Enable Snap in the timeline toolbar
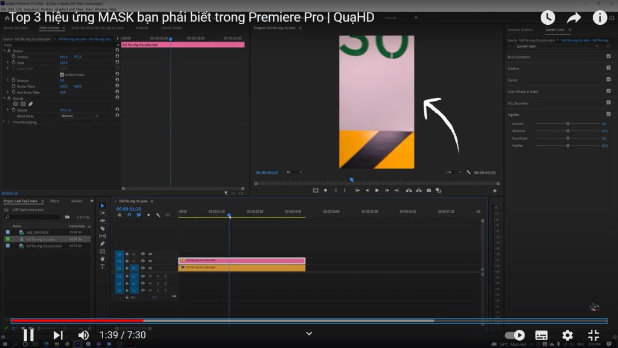 pyautogui.click(x=129, y=216)
